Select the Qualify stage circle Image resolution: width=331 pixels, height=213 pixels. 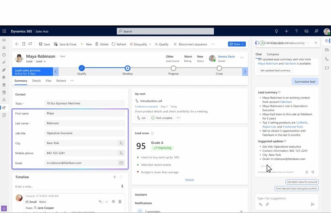click(82, 68)
